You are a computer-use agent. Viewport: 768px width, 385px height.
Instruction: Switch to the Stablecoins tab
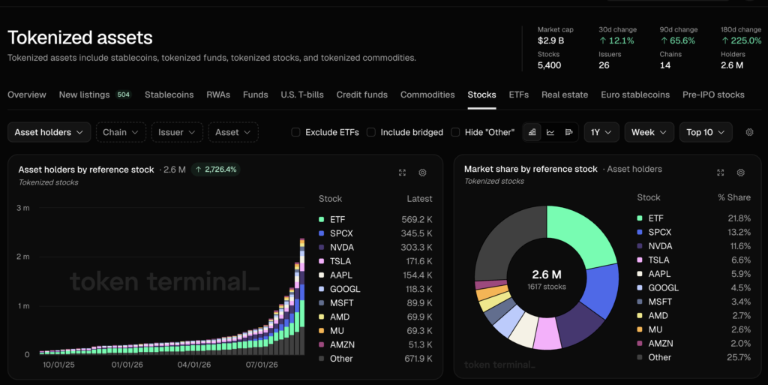click(x=169, y=95)
